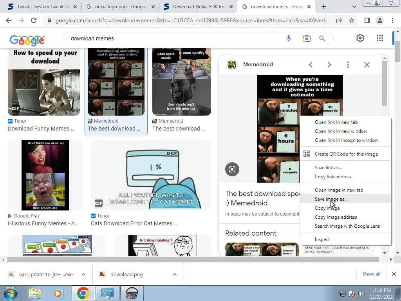Click the Share this page icon

339,20
